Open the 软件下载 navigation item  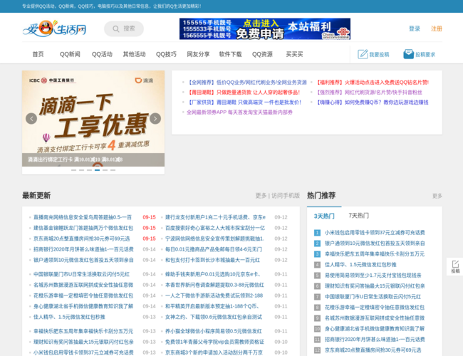pos(230,54)
